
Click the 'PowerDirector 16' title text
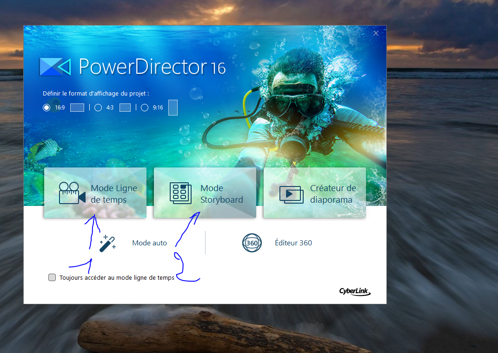[152, 67]
